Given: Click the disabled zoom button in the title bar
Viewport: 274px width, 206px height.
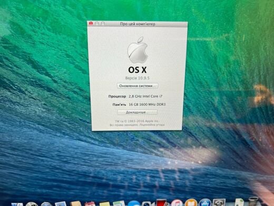Looking at the screenshot, I should tap(103, 23).
